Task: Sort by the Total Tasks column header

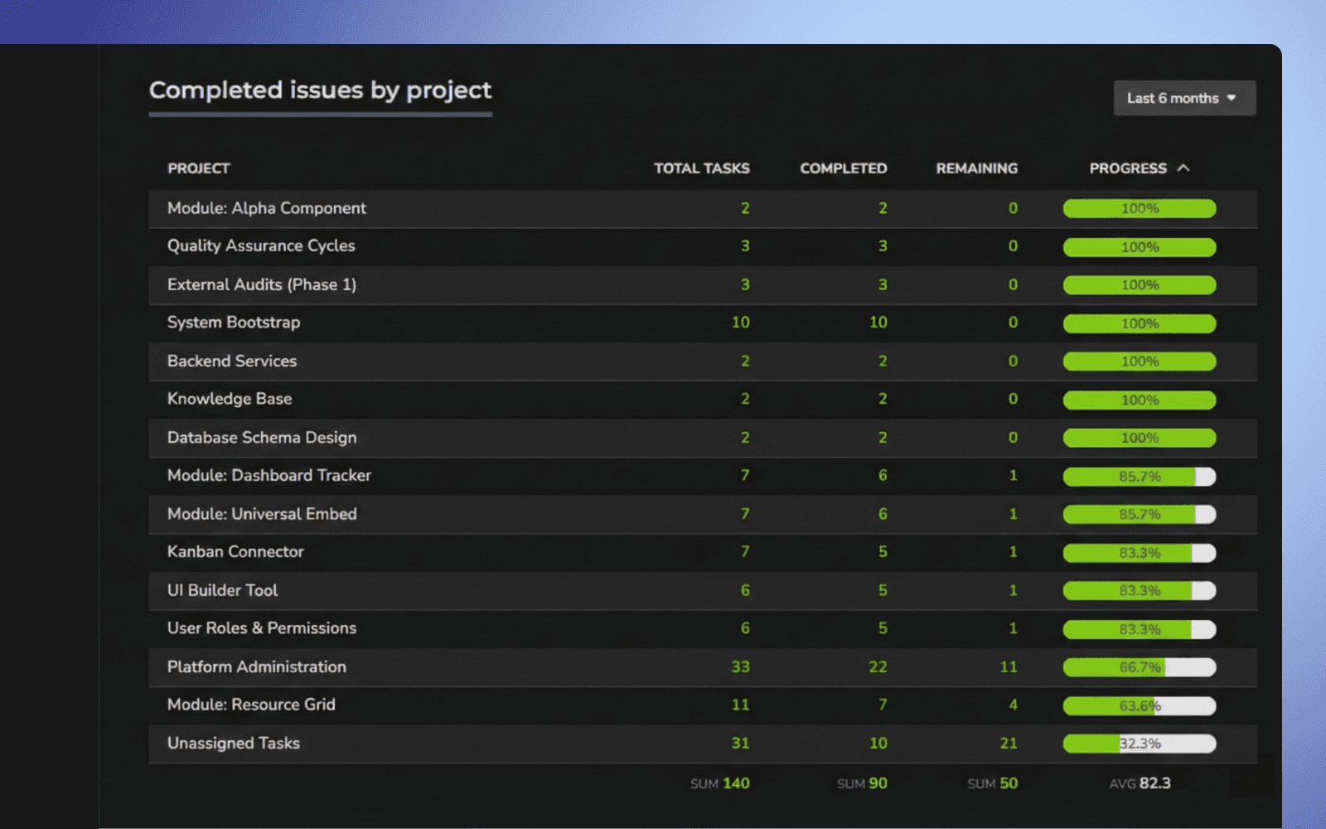Action: [x=701, y=168]
